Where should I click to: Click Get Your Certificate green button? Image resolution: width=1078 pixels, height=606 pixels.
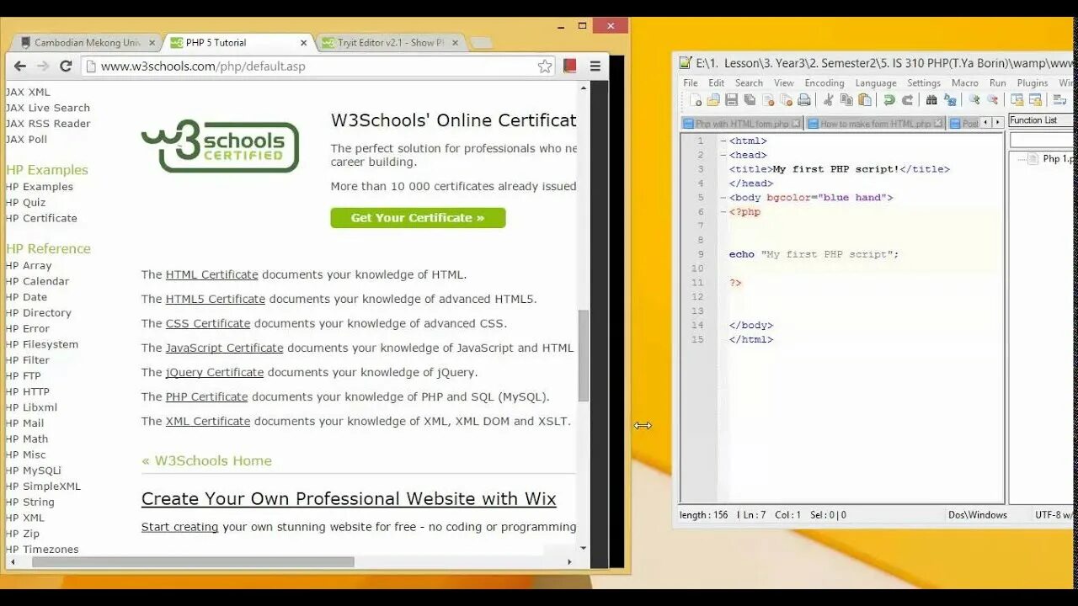click(x=418, y=218)
